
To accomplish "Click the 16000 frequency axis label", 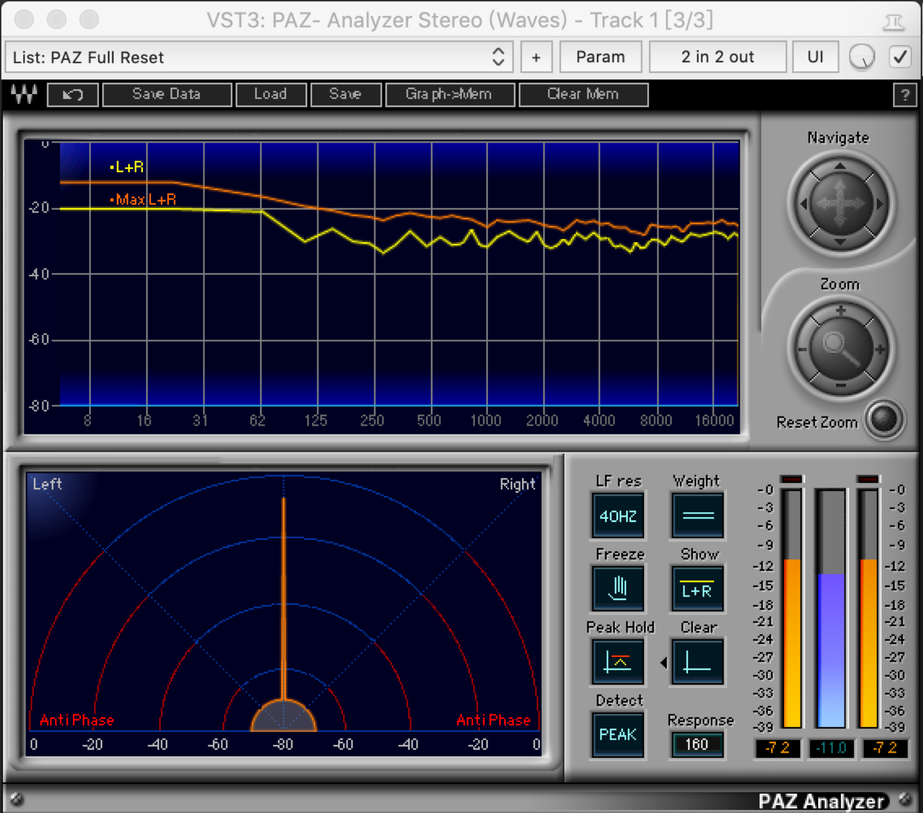I will [x=714, y=421].
